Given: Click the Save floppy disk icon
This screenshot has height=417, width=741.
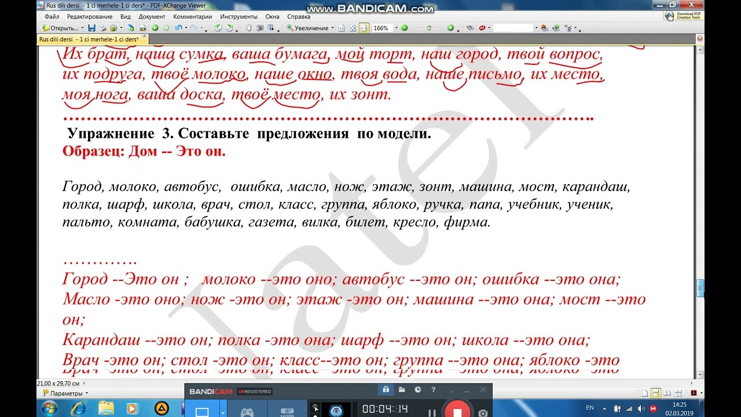Looking at the screenshot, I should click(x=91, y=28).
